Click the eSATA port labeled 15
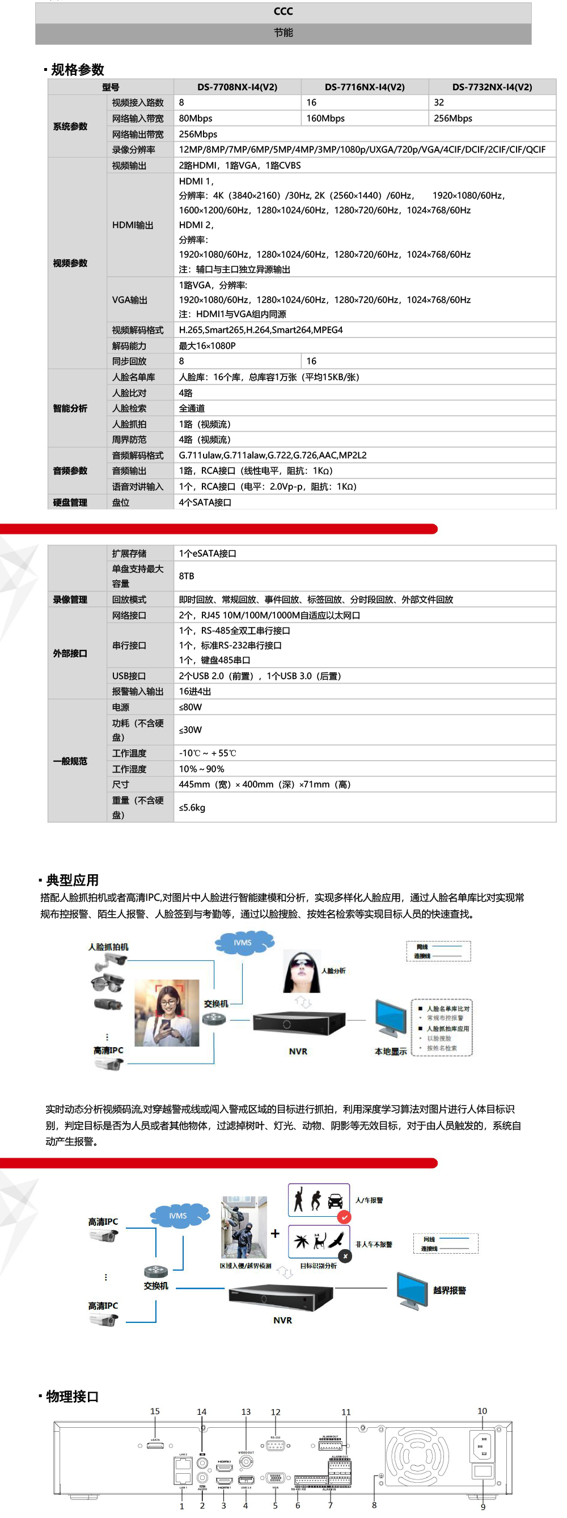567x1518 pixels. pyautogui.click(x=155, y=1446)
